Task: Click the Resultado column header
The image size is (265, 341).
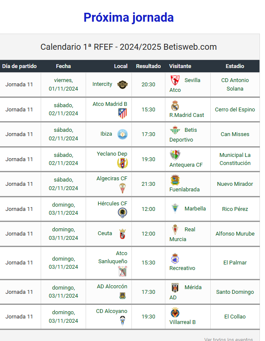Action: coord(148,66)
